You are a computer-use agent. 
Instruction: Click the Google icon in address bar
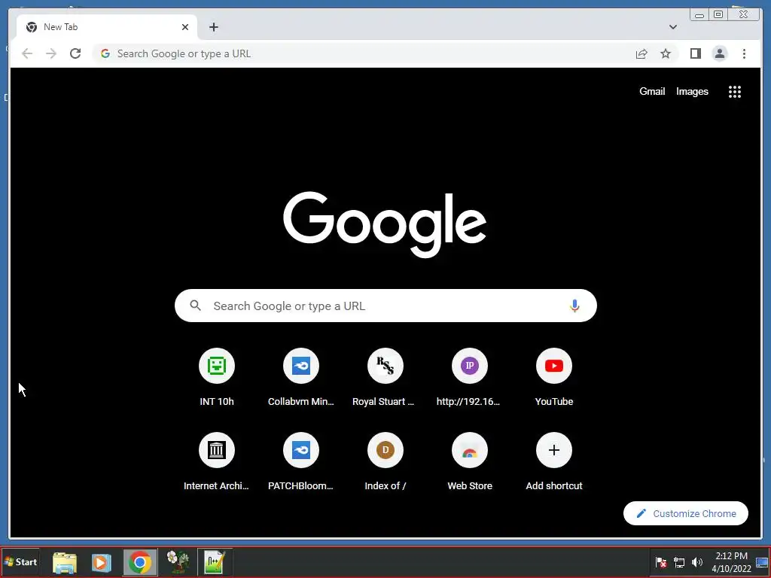[x=105, y=53]
